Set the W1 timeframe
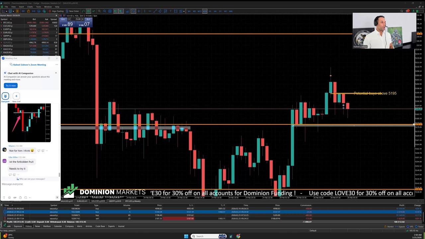This screenshot has width=425, height=239. click(x=225, y=11)
